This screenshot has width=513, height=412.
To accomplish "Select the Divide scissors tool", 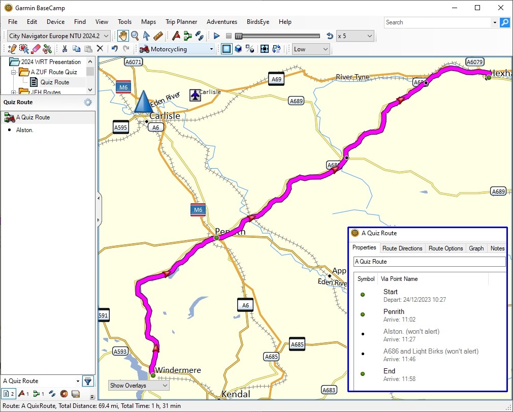I will [x=47, y=49].
